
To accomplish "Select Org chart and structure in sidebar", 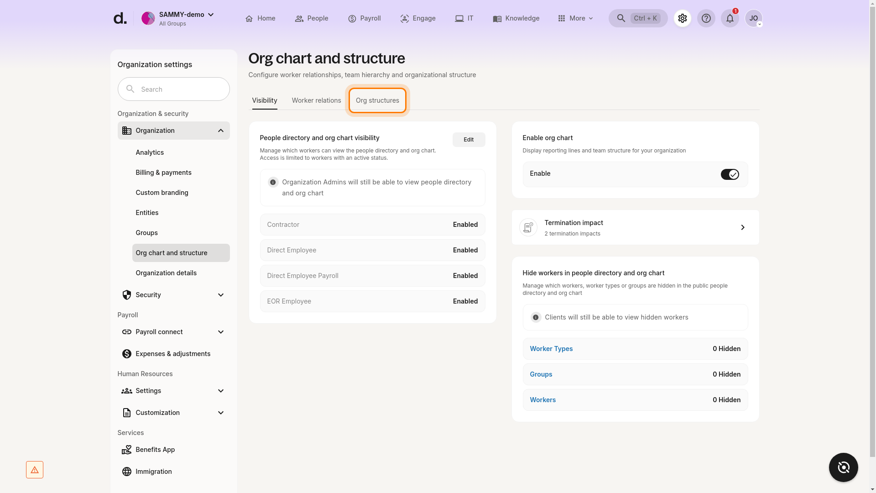I will (181, 253).
